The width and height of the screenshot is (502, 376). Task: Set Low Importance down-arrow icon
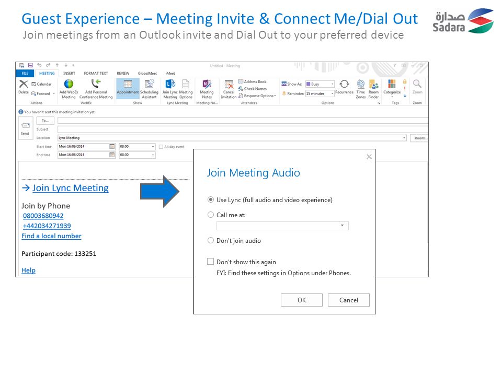click(405, 95)
